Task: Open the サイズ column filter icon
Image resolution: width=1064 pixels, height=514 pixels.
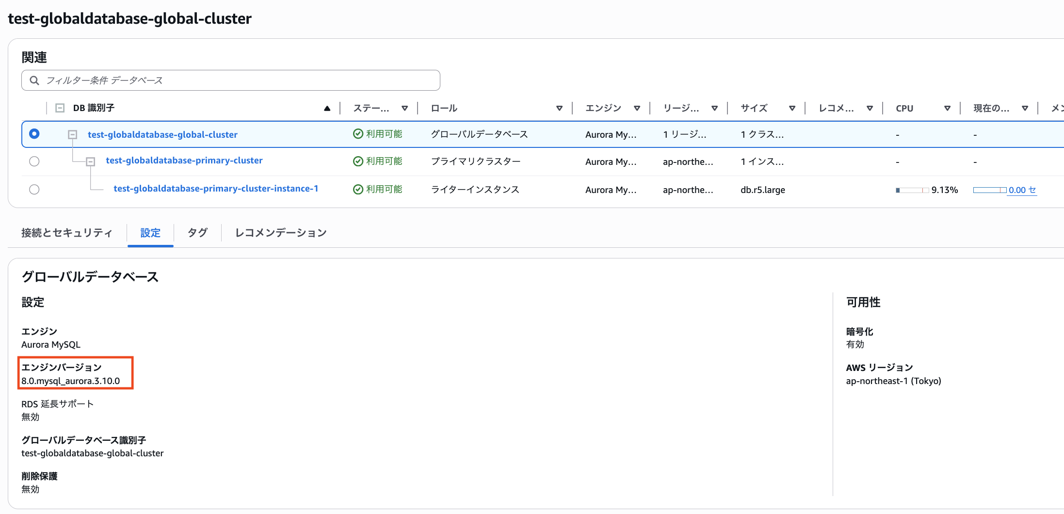Action: 792,108
